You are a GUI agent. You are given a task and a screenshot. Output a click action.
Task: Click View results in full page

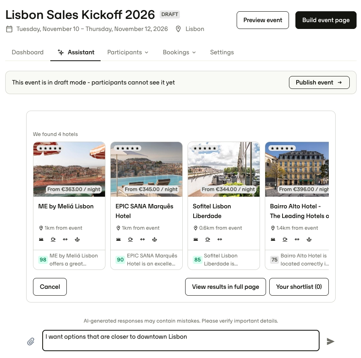point(225,287)
